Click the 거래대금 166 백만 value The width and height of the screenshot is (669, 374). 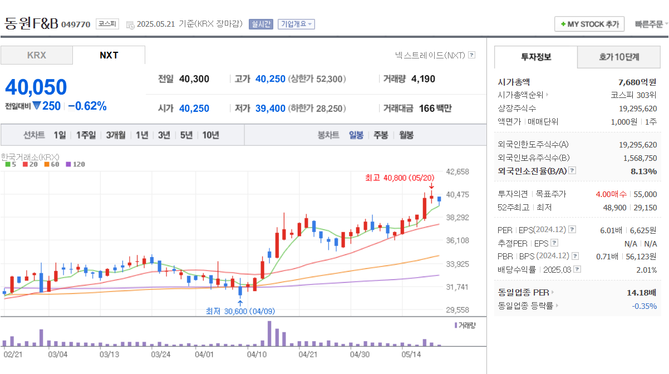point(435,108)
